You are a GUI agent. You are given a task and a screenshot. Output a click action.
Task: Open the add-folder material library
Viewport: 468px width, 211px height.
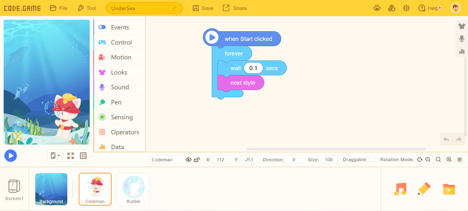(449, 189)
